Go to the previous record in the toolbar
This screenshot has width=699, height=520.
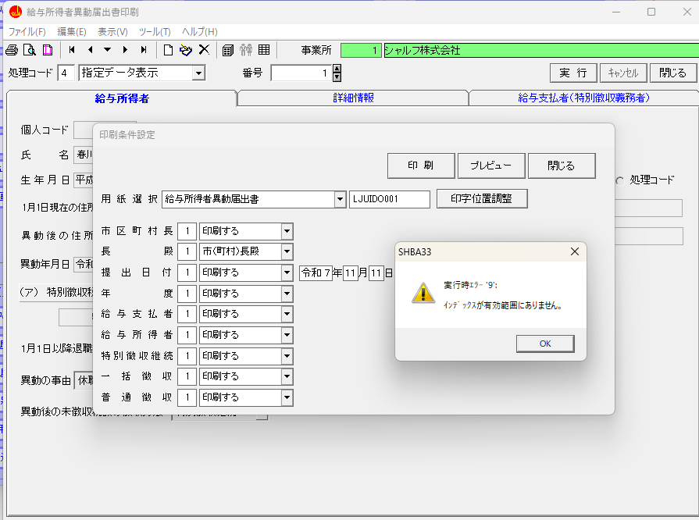click(x=90, y=50)
